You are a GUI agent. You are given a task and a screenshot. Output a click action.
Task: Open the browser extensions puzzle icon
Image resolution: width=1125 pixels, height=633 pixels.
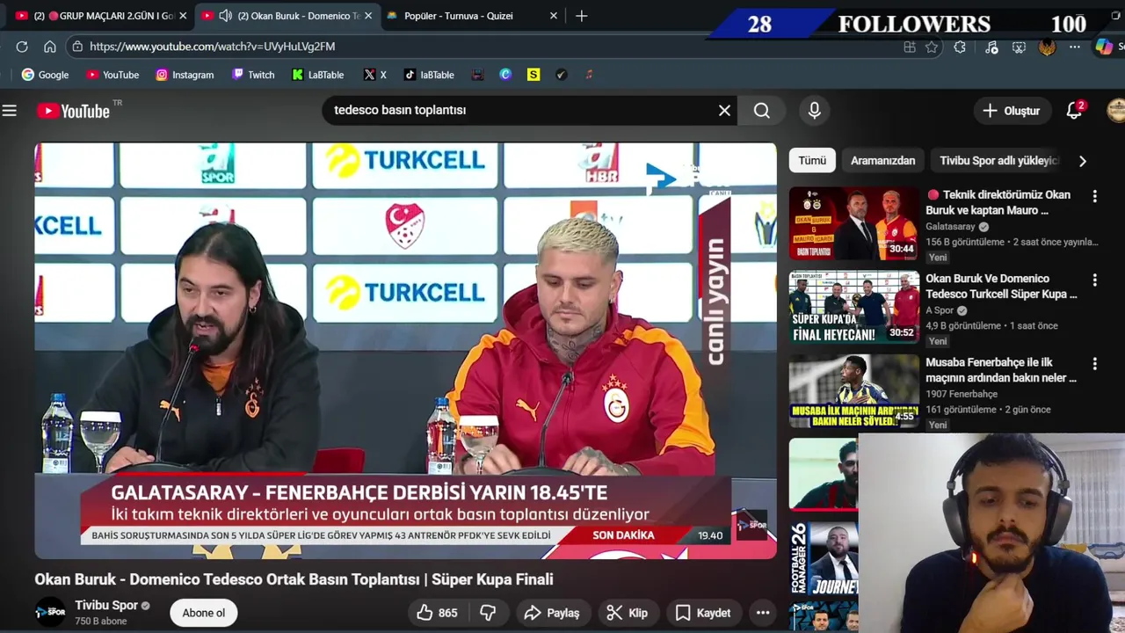pyautogui.click(x=960, y=47)
